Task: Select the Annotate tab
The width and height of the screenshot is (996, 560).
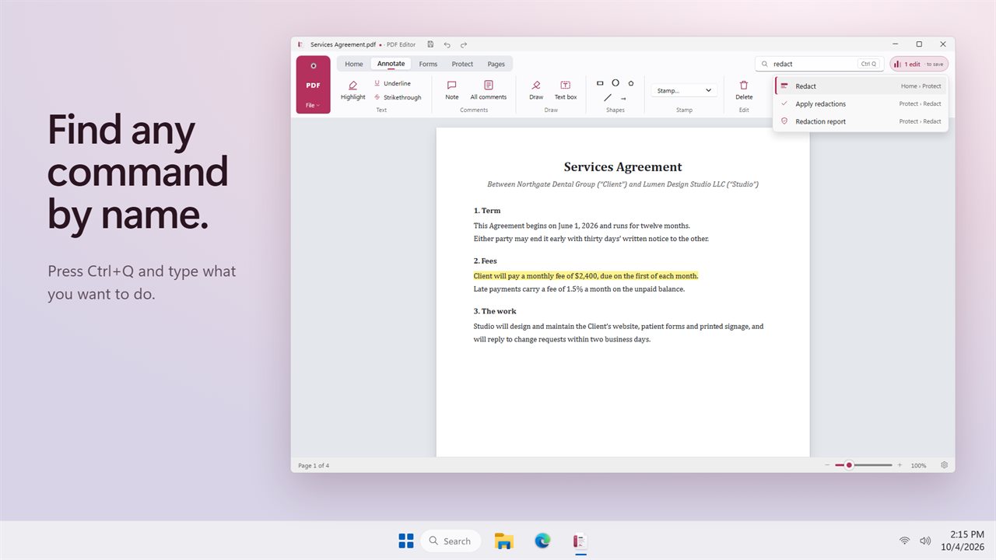Action: (x=391, y=64)
